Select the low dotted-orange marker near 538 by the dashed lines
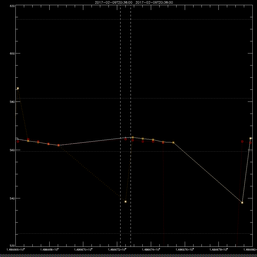This screenshot has height=257, width=257. 126,201
